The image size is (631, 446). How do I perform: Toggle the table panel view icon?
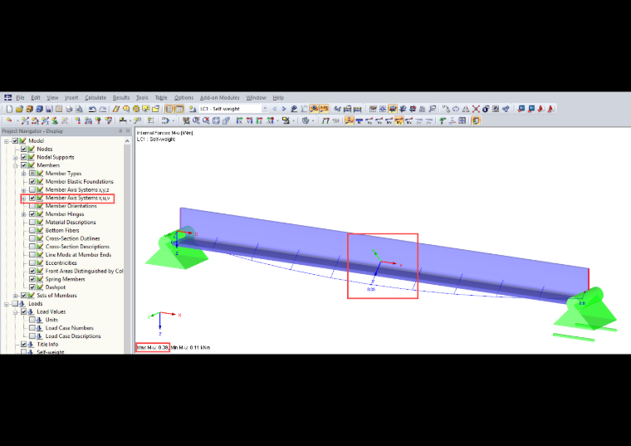[x=179, y=109]
